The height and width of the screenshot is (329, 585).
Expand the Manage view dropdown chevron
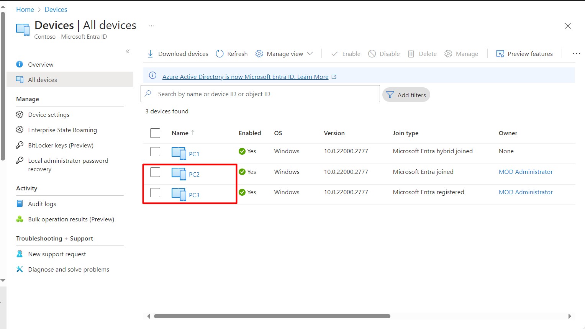310,54
